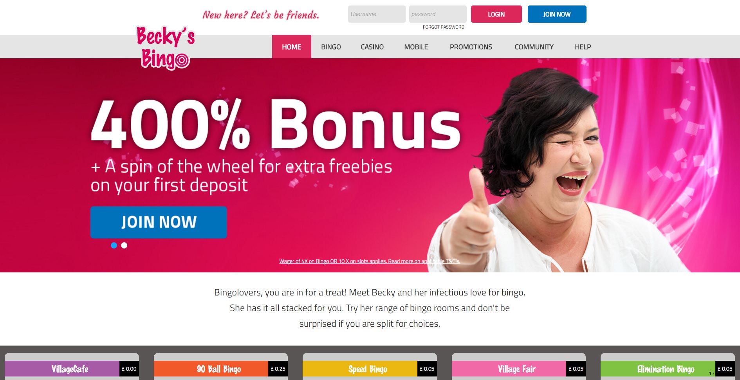The height and width of the screenshot is (380, 740).
Task: Click the Becky's Bingo logo
Action: point(165,48)
